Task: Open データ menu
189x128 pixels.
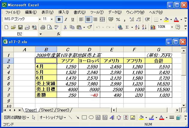Action: tap(115, 12)
